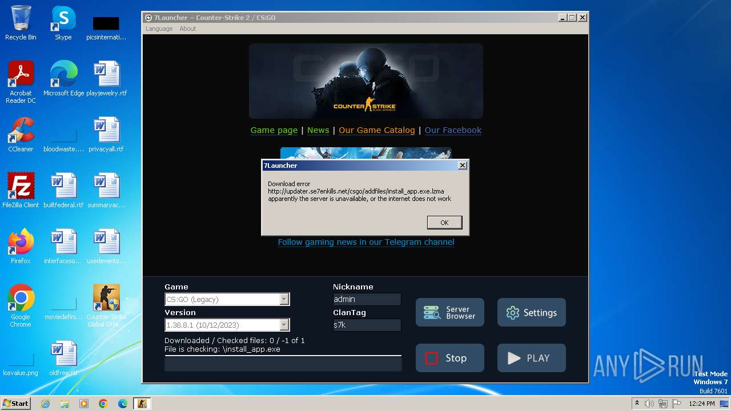The width and height of the screenshot is (731, 411).
Task: Click the volume speaker tray icon
Action: (x=649, y=404)
